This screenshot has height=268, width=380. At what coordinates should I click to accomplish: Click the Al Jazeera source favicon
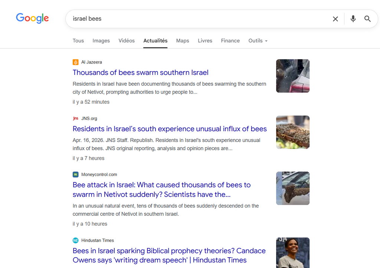click(x=76, y=62)
